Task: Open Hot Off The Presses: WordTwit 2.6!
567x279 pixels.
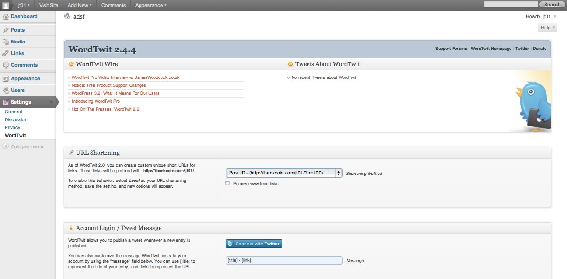Action: 106,109
